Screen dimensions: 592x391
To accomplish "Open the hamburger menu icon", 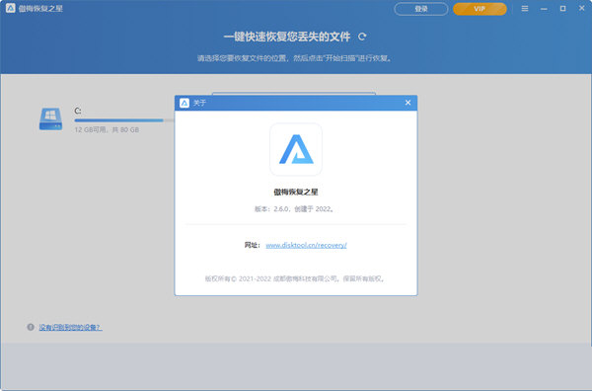I will (x=525, y=8).
